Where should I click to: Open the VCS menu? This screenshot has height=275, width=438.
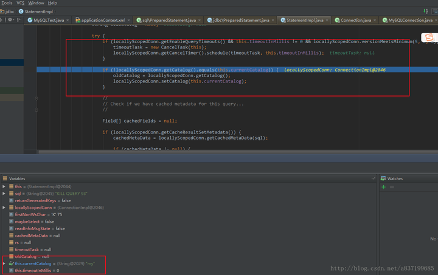point(20,3)
